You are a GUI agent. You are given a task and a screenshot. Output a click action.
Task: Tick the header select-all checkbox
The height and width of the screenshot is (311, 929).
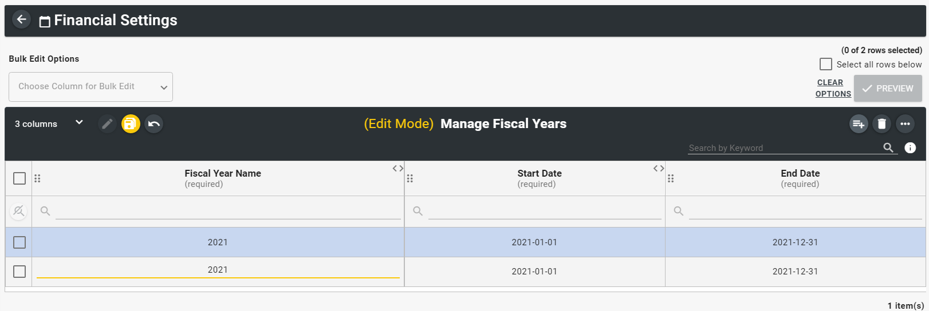pyautogui.click(x=19, y=178)
